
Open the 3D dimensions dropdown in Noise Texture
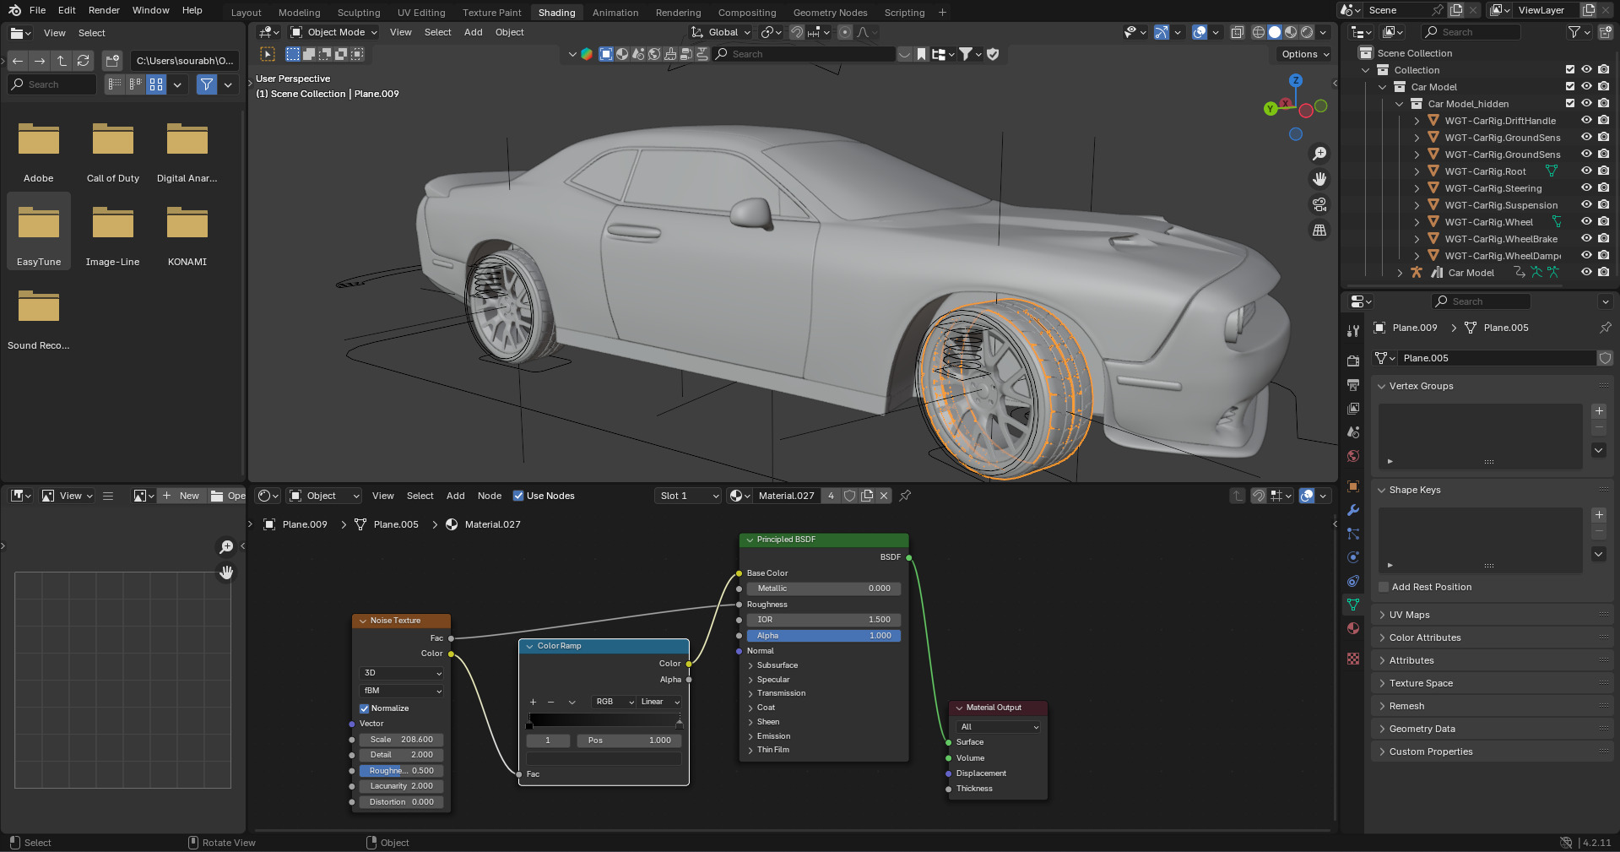tap(401, 673)
